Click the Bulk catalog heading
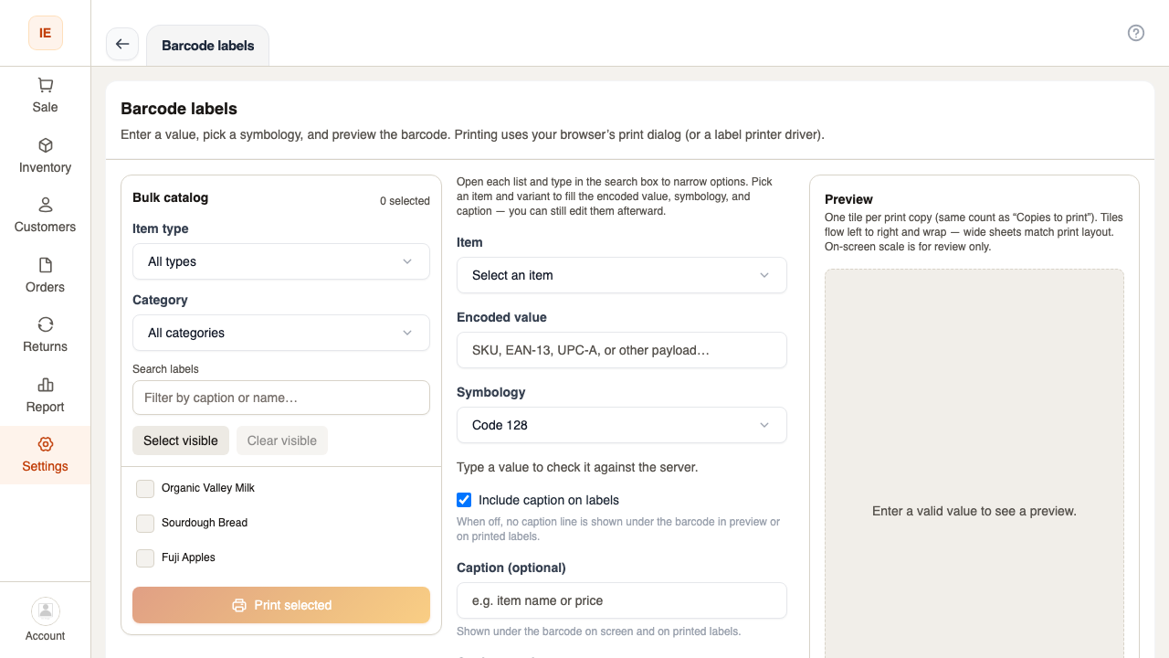 171,197
